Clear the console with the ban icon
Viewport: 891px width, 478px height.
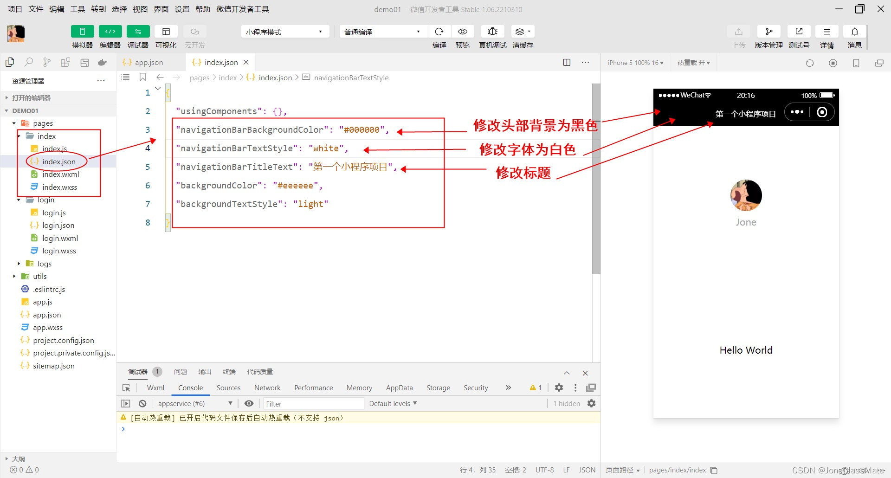click(142, 404)
